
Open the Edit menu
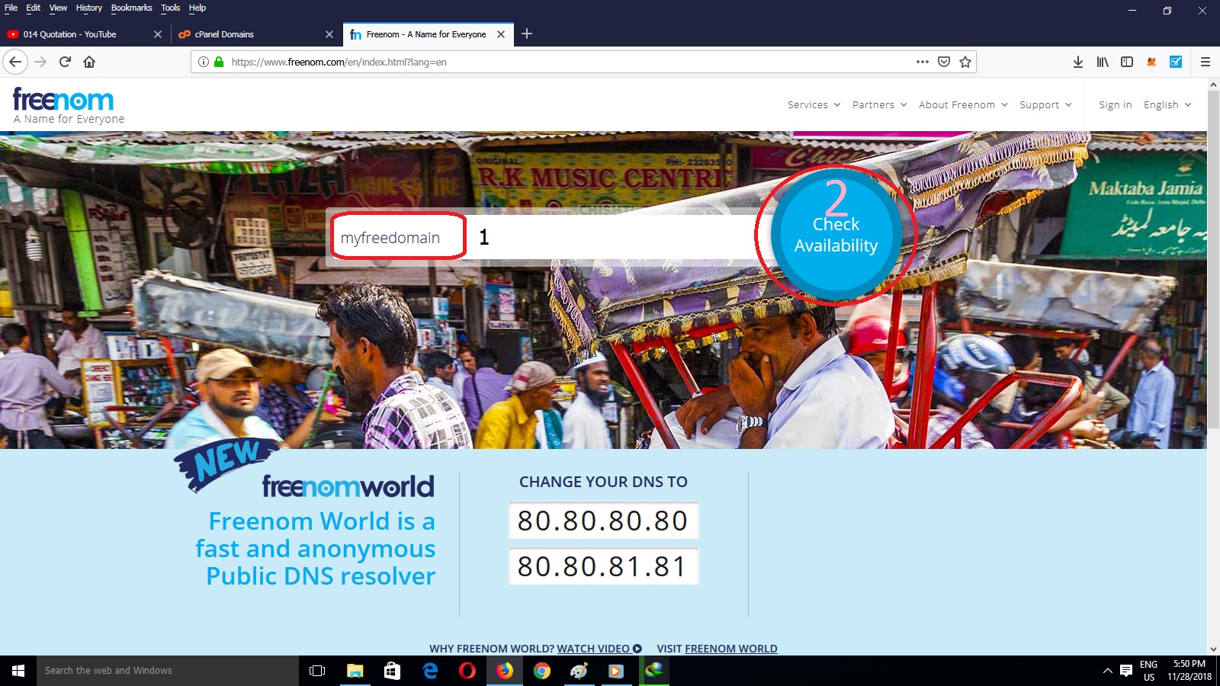click(x=34, y=8)
